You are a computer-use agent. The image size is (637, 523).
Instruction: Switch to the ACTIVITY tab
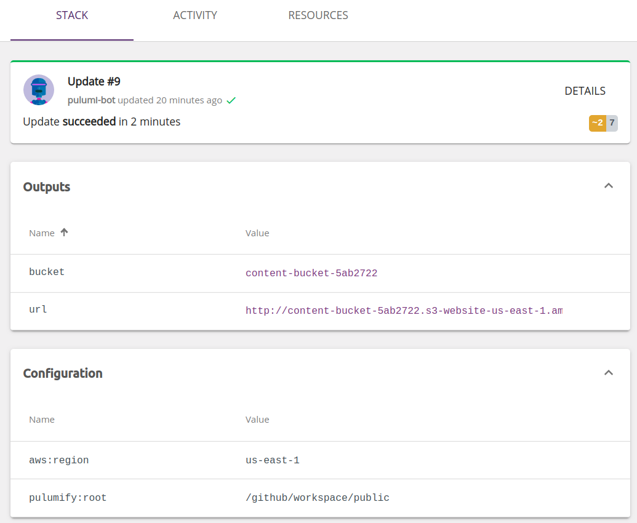195,15
